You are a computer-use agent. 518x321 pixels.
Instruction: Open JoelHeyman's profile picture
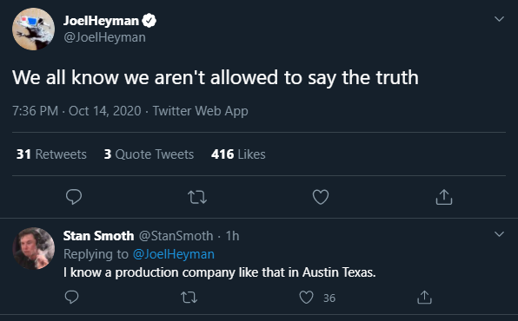(33, 29)
